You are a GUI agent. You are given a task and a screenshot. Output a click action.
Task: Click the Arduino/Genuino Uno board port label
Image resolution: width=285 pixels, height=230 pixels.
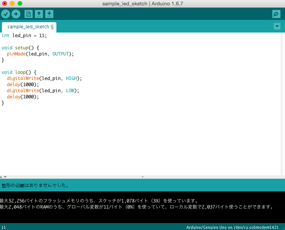click(232, 227)
